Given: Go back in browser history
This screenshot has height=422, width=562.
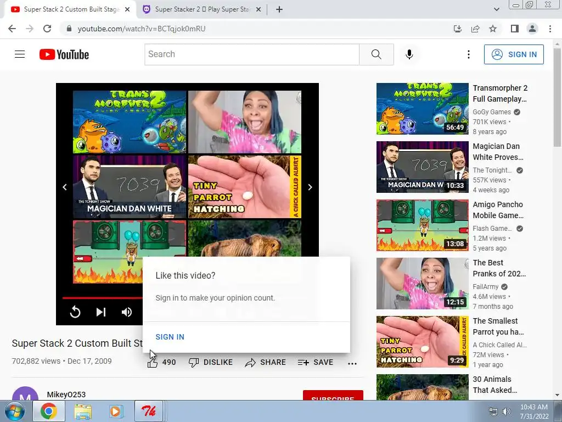Looking at the screenshot, I should 12,29.
